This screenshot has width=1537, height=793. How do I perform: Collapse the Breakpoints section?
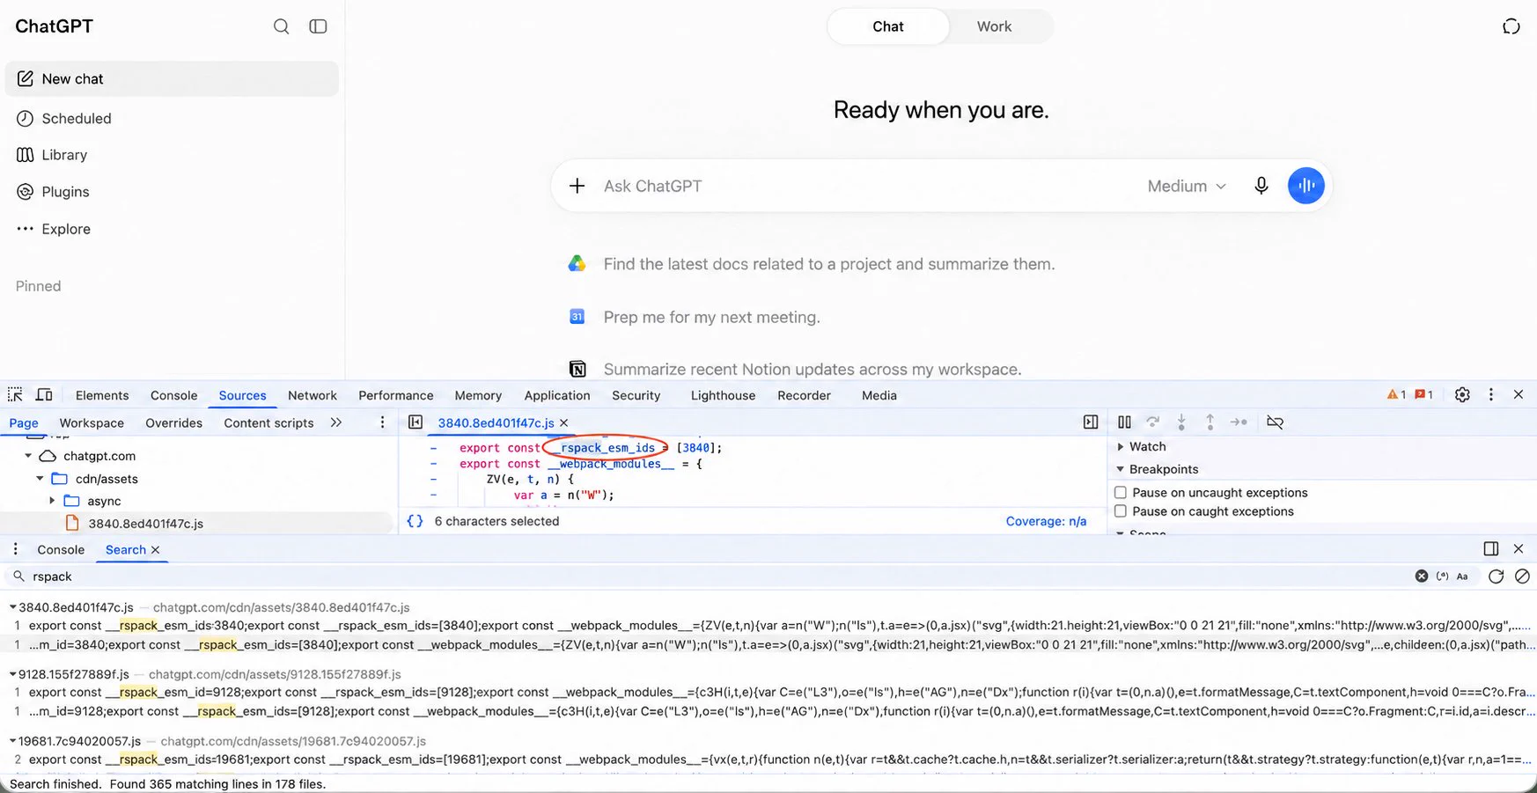1121,469
